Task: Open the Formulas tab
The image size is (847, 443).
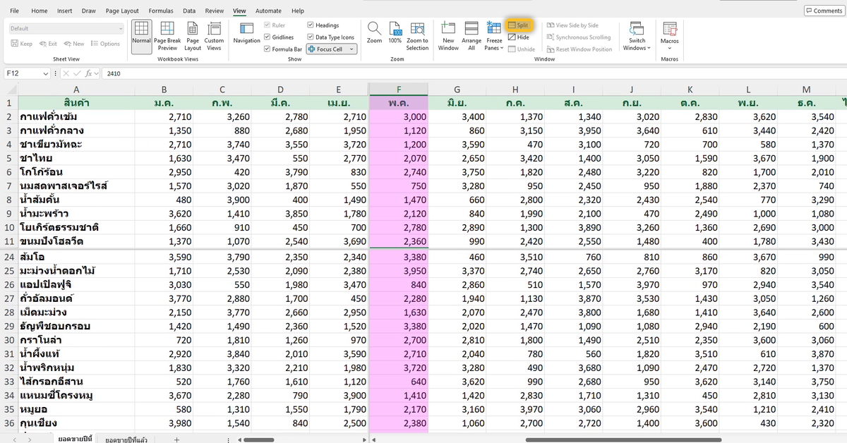Action: [x=161, y=11]
